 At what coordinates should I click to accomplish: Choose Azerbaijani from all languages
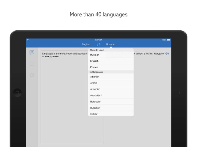coord(111,95)
